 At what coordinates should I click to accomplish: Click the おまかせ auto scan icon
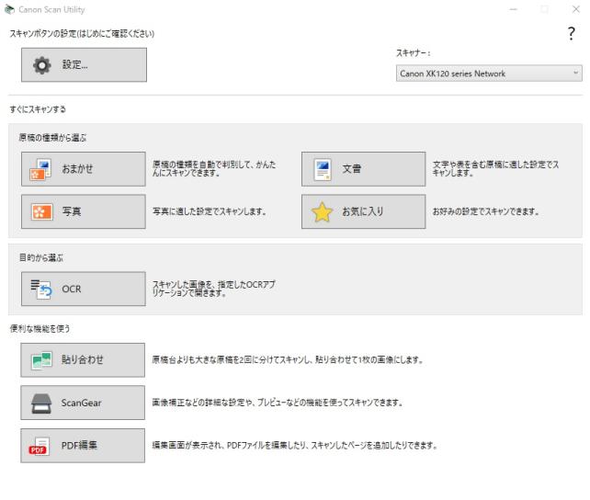point(40,169)
